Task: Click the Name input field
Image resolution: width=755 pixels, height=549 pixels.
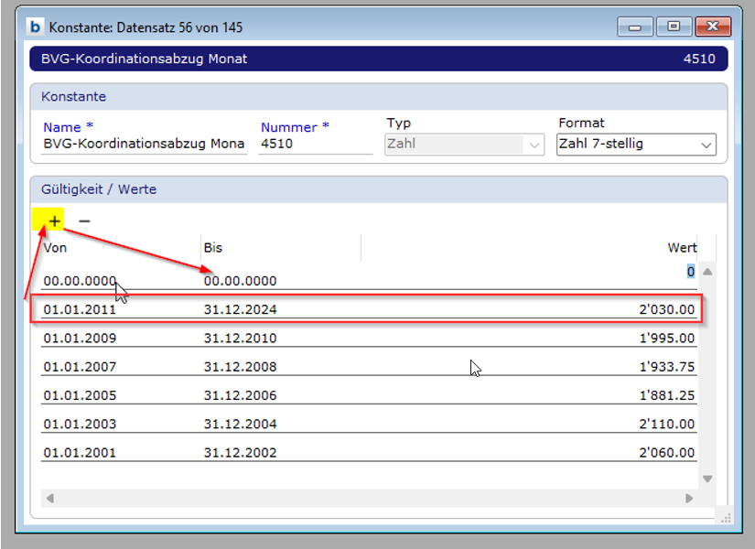Action: coord(145,144)
